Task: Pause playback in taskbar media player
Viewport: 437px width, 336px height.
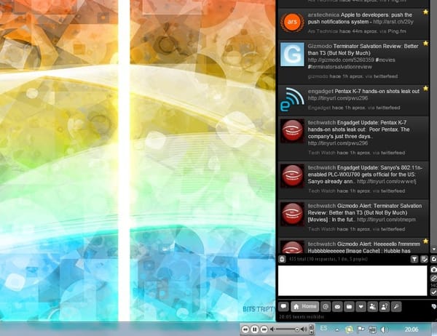Action: [254, 329]
